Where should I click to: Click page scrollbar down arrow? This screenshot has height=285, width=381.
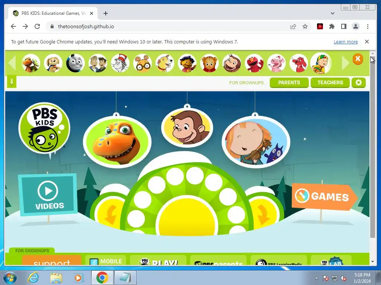[372, 262]
